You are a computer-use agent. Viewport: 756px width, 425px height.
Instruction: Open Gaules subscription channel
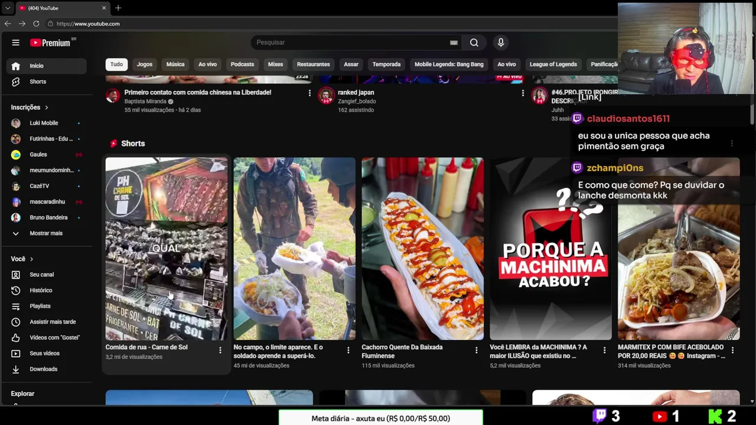(x=46, y=155)
